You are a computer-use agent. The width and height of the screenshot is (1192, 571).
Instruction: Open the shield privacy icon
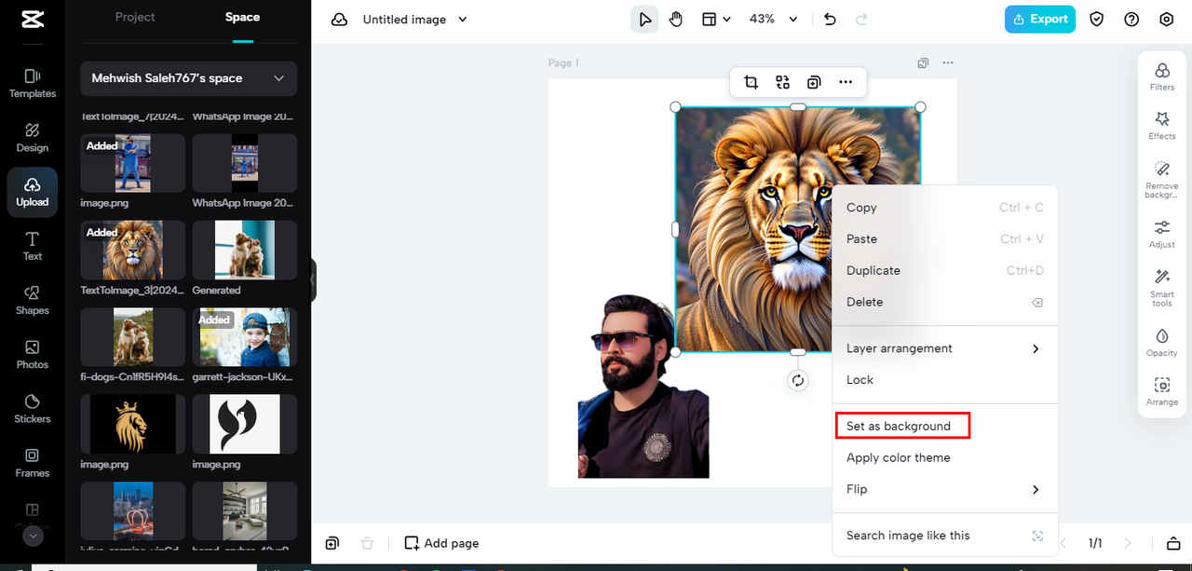pos(1097,20)
